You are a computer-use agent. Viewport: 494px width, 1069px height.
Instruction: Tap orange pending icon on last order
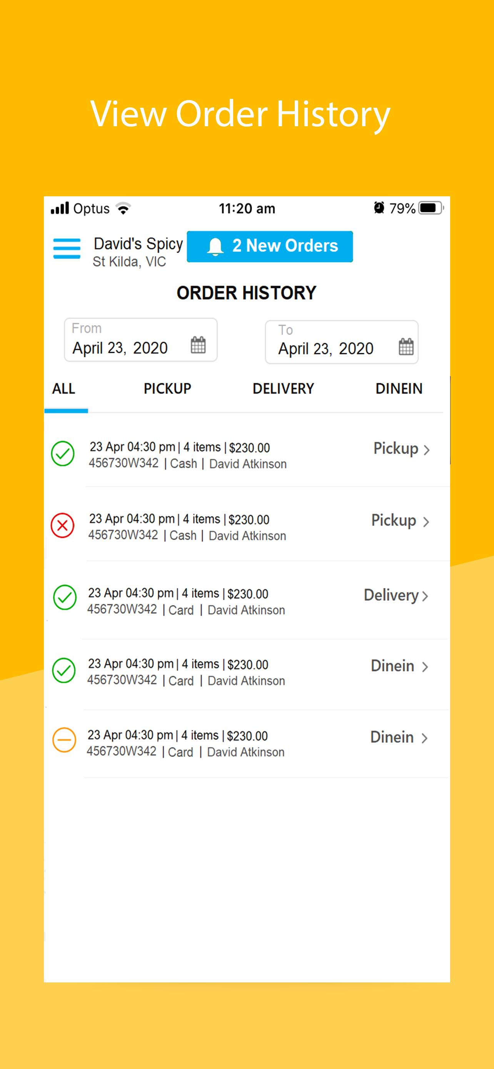point(64,740)
